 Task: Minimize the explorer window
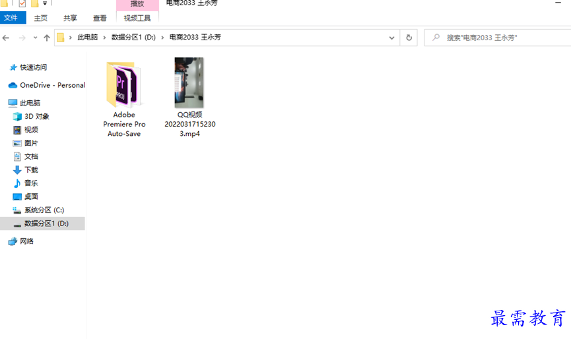558,3
